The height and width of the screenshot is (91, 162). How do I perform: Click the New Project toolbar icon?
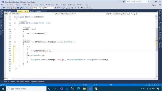[x=11, y=8]
